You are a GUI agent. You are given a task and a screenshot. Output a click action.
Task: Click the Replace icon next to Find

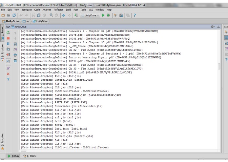57,15
